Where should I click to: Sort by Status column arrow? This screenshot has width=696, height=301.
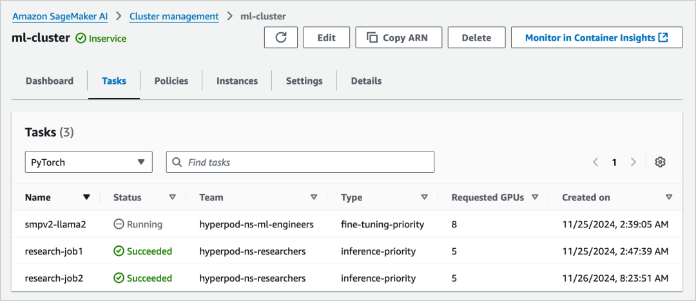click(172, 197)
